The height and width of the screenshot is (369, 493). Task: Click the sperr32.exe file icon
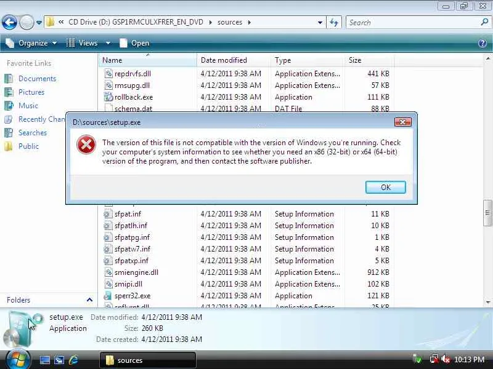(108, 296)
